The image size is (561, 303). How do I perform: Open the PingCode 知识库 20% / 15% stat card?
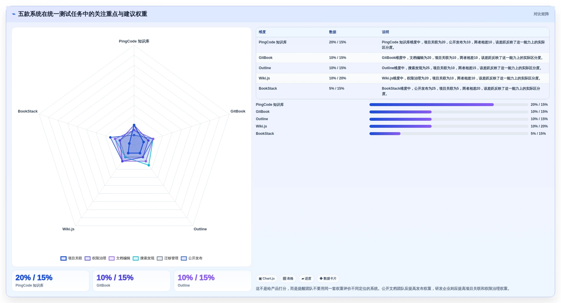tap(50, 281)
